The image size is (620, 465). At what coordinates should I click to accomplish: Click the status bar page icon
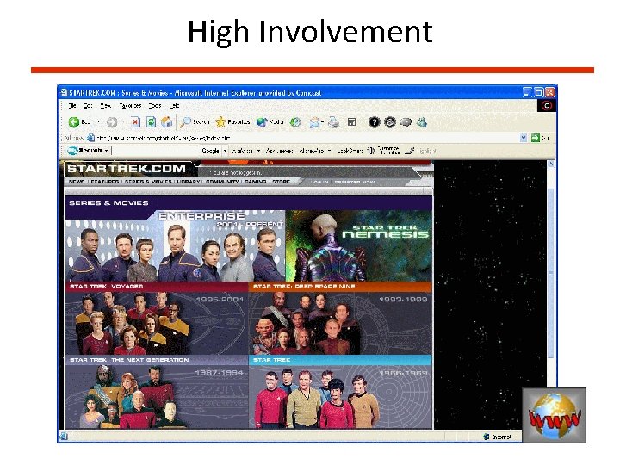64,436
